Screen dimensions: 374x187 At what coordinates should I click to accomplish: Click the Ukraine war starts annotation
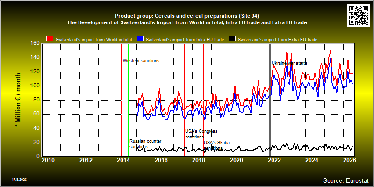(x=289, y=63)
